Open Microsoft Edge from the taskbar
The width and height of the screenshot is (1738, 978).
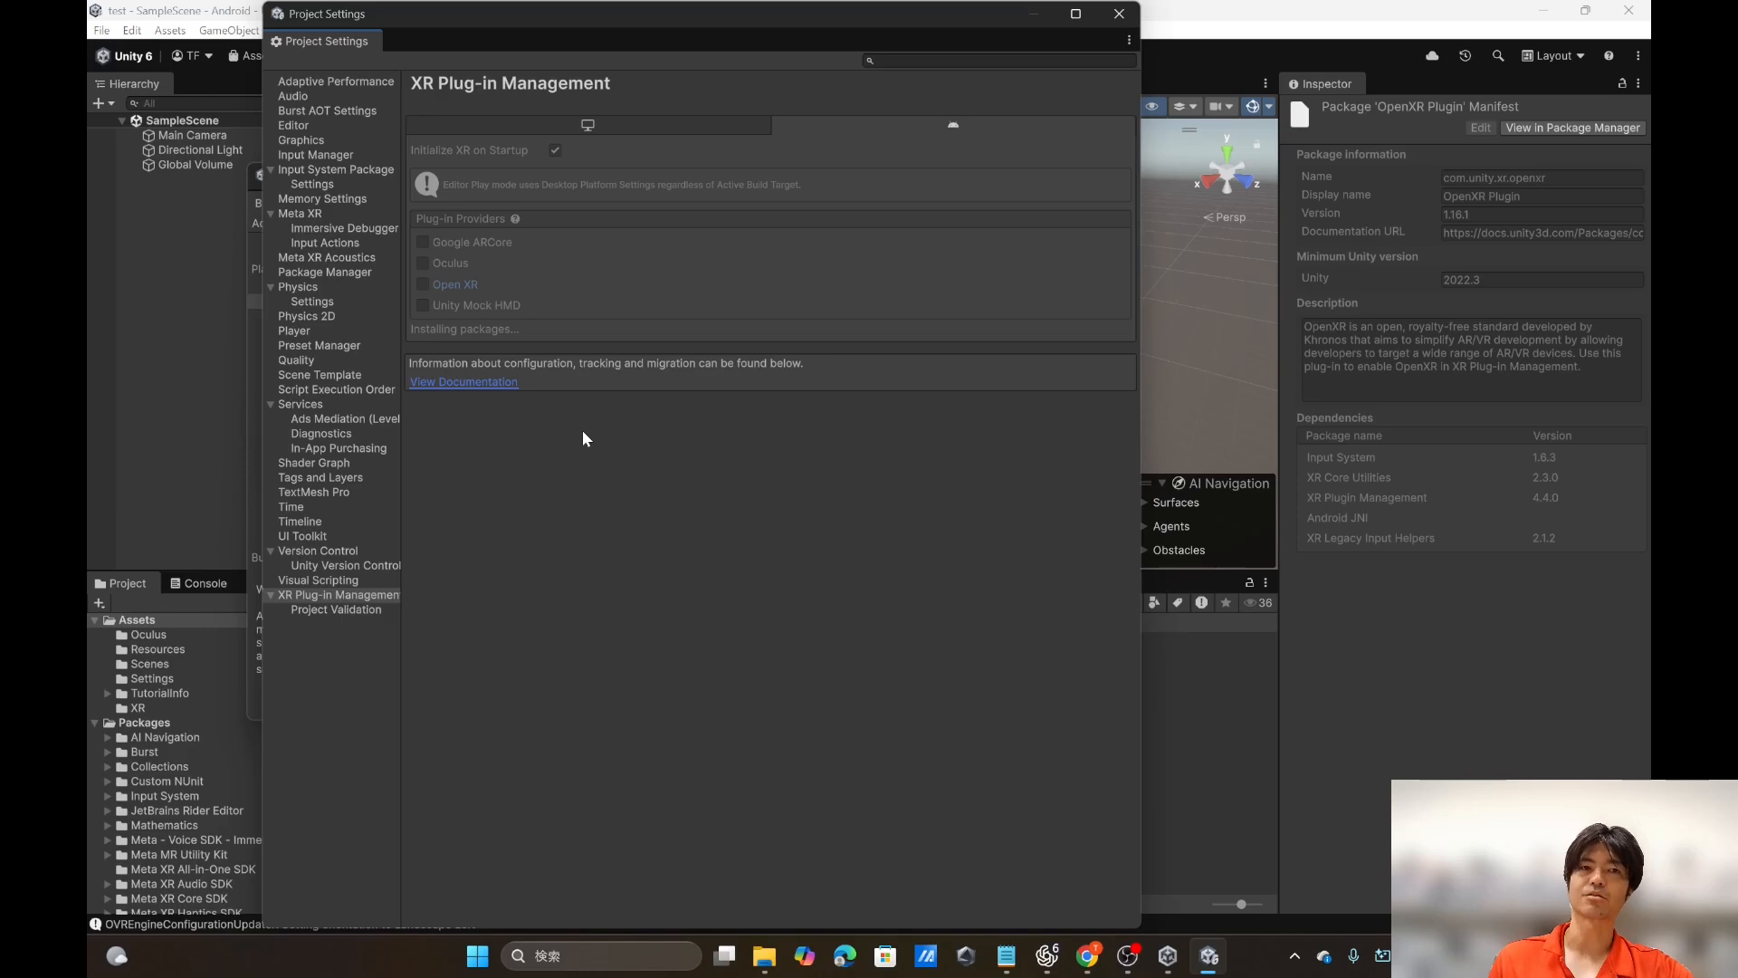click(x=845, y=956)
